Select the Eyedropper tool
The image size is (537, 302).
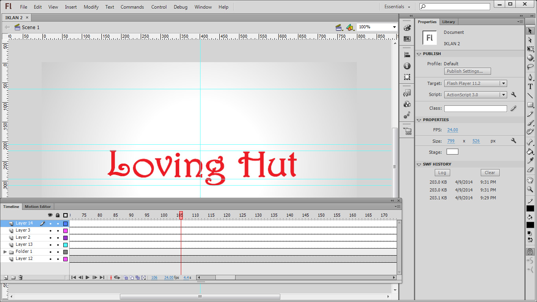530,160
